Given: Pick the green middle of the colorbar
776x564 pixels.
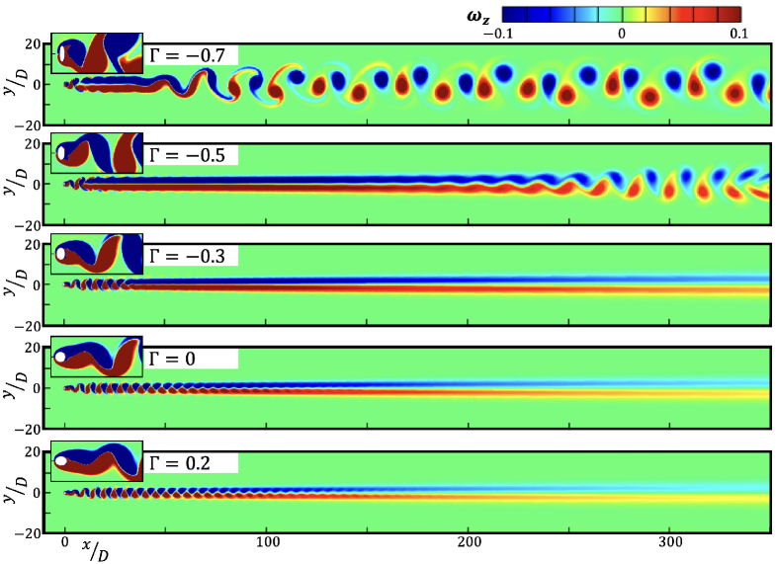Looking at the screenshot, I should coord(622,15).
